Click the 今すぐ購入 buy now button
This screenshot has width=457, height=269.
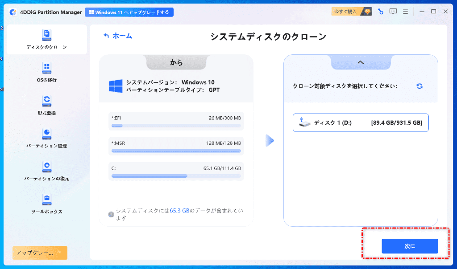[352, 12]
